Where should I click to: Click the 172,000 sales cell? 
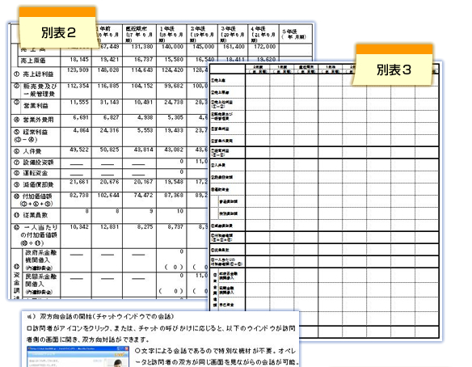[x=263, y=47]
